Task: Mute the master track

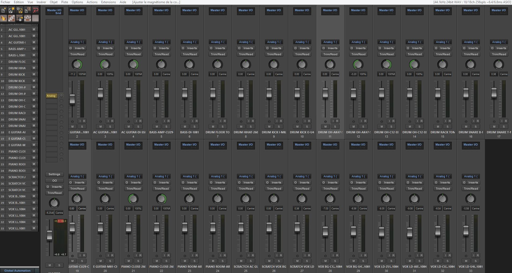Action: pyautogui.click(x=50, y=265)
